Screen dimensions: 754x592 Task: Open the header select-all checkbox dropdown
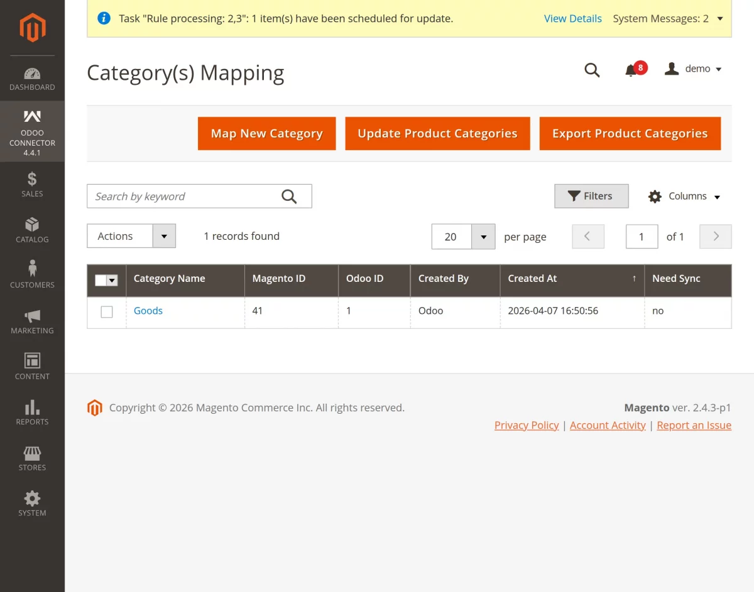[112, 281]
